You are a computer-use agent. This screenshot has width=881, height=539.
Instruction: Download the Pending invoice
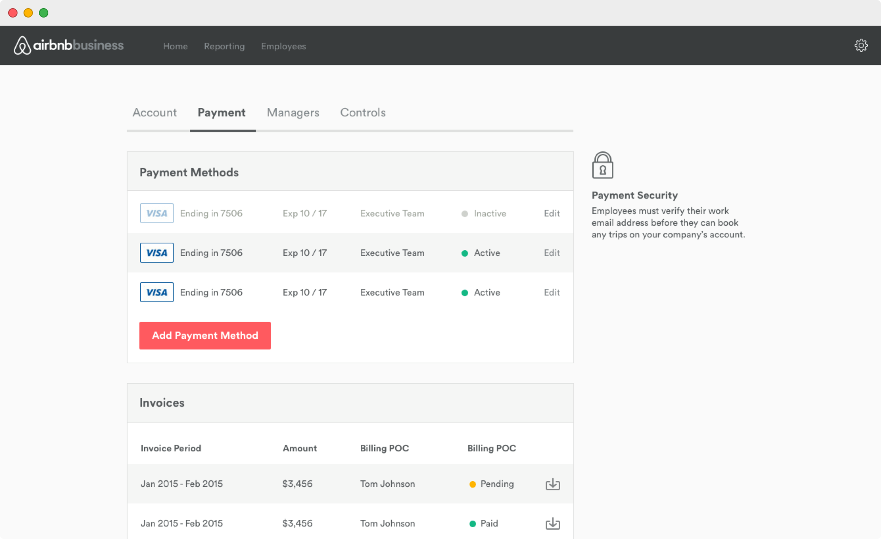pyautogui.click(x=553, y=484)
